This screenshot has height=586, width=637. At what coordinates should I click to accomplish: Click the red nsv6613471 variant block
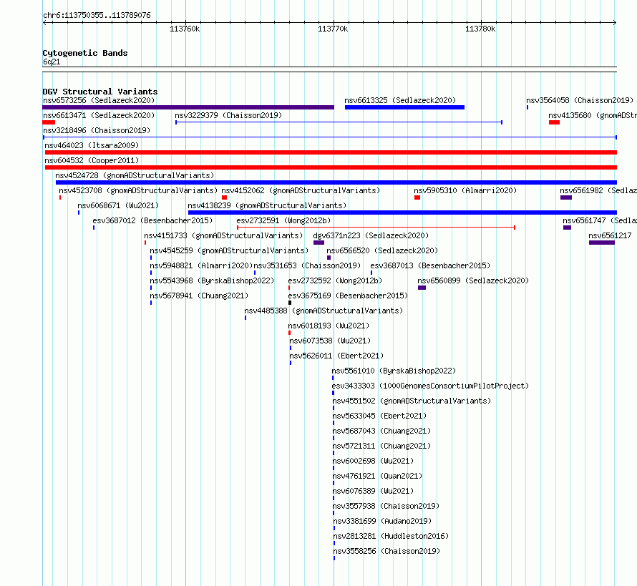tap(49, 122)
